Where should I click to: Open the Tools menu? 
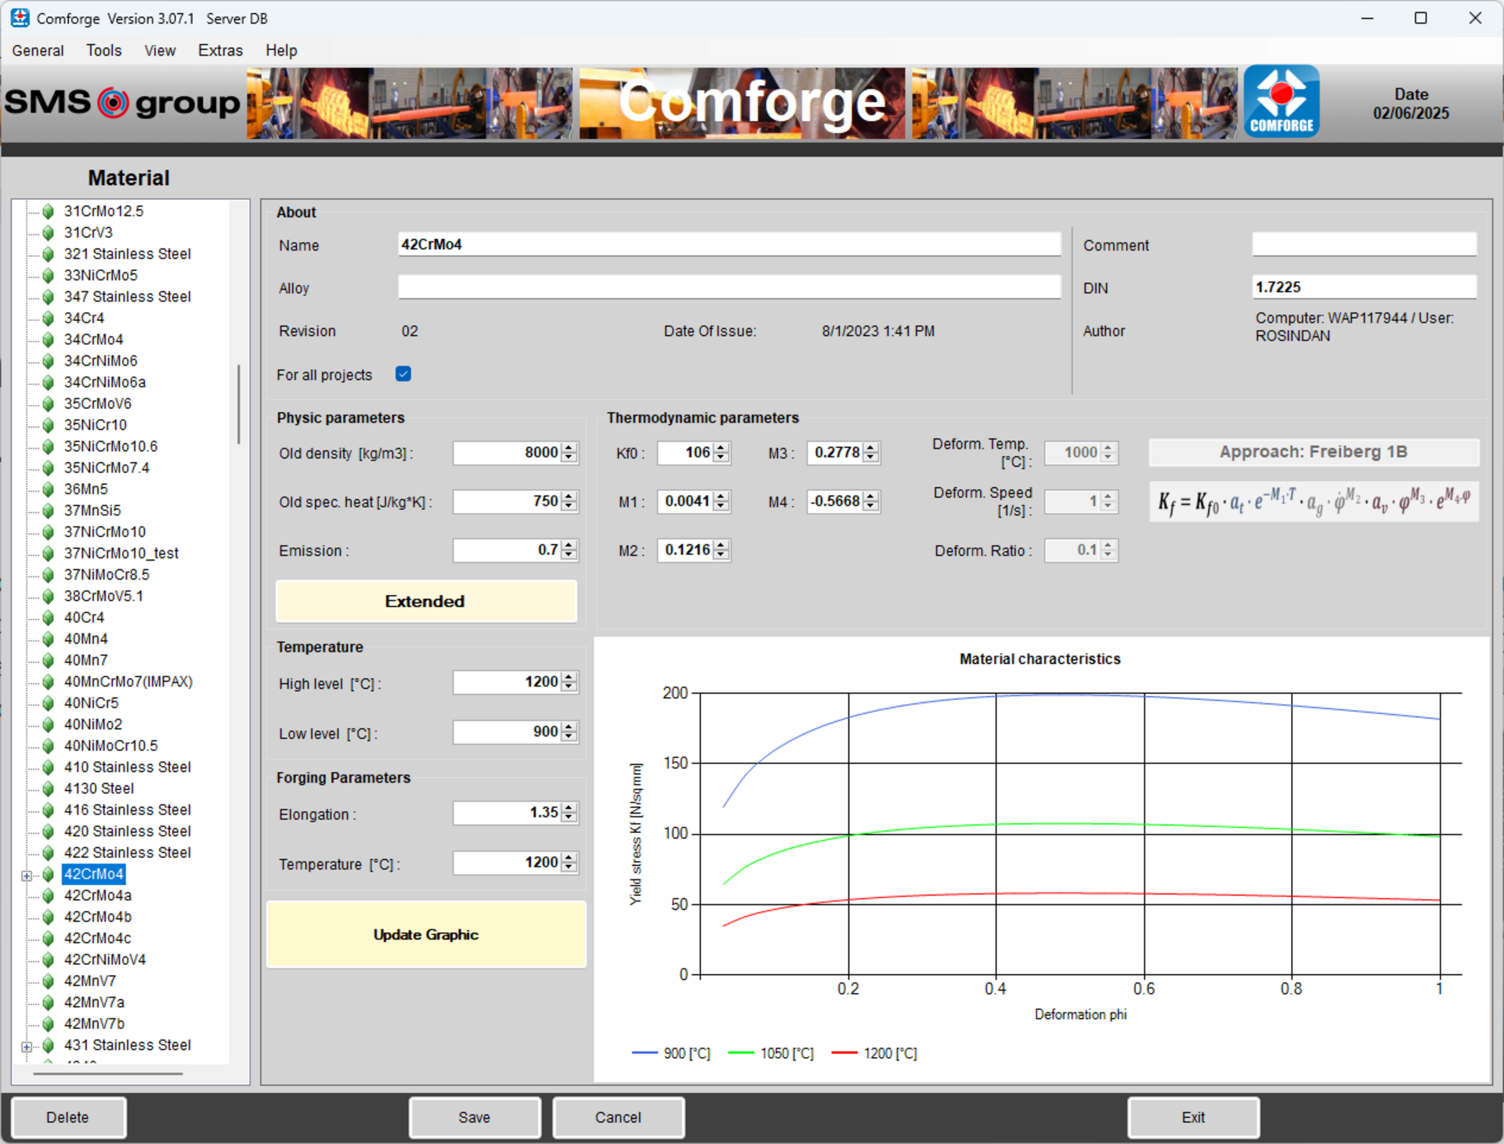point(103,51)
